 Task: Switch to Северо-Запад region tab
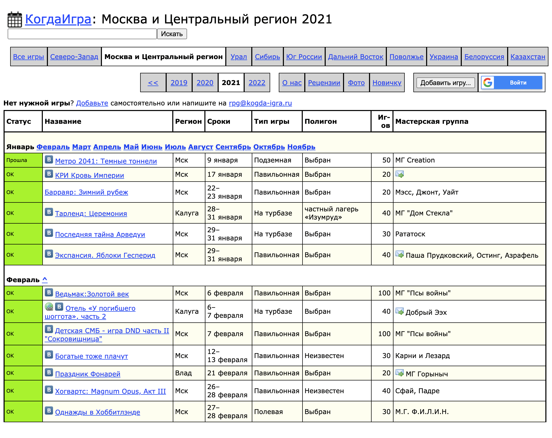point(74,57)
